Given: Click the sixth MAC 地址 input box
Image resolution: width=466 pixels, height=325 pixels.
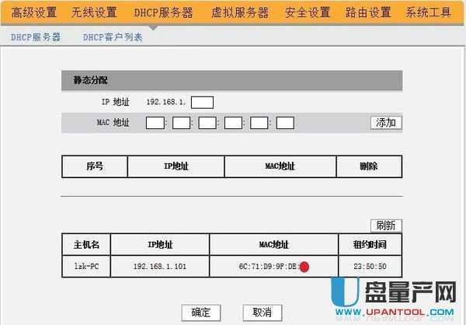Looking at the screenshot, I should click(x=285, y=123).
